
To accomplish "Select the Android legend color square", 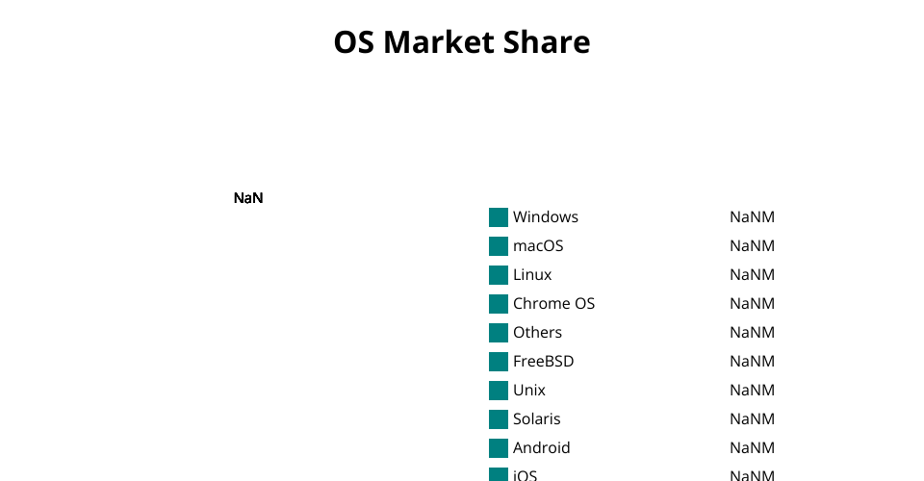I will [499, 448].
